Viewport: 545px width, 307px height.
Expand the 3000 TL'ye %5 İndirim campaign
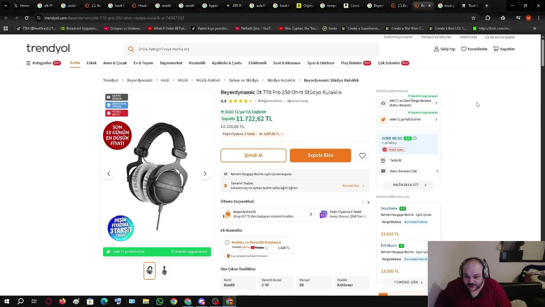coord(407,119)
